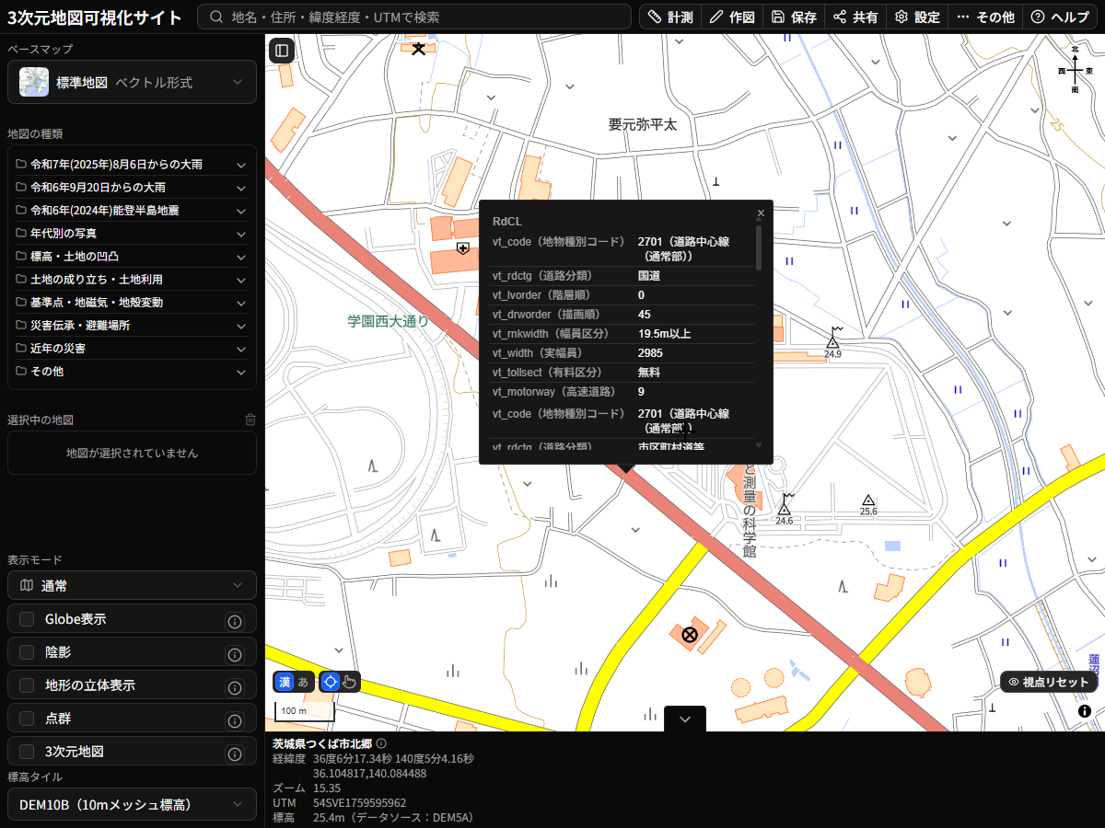This screenshot has height=828, width=1105.
Task: Click the 24.9 triangulation point marker
Action: point(833,341)
